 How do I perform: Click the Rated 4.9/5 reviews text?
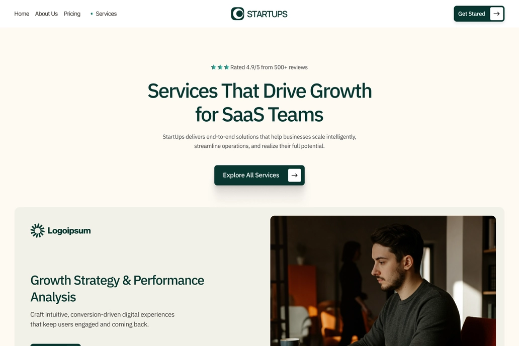269,67
